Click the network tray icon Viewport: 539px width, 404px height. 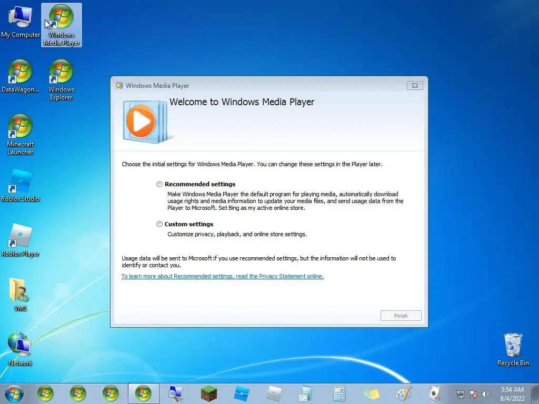(460, 394)
